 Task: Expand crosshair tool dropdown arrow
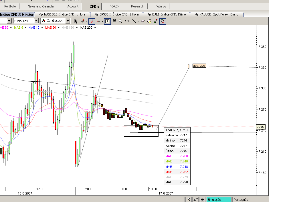(x=87, y=21)
